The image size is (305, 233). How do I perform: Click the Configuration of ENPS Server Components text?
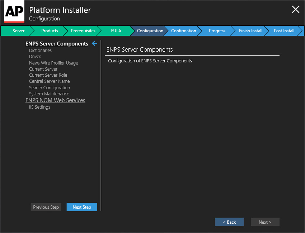pyautogui.click(x=150, y=61)
